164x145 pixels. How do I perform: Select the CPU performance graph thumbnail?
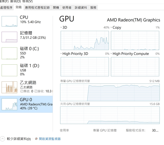9,21
